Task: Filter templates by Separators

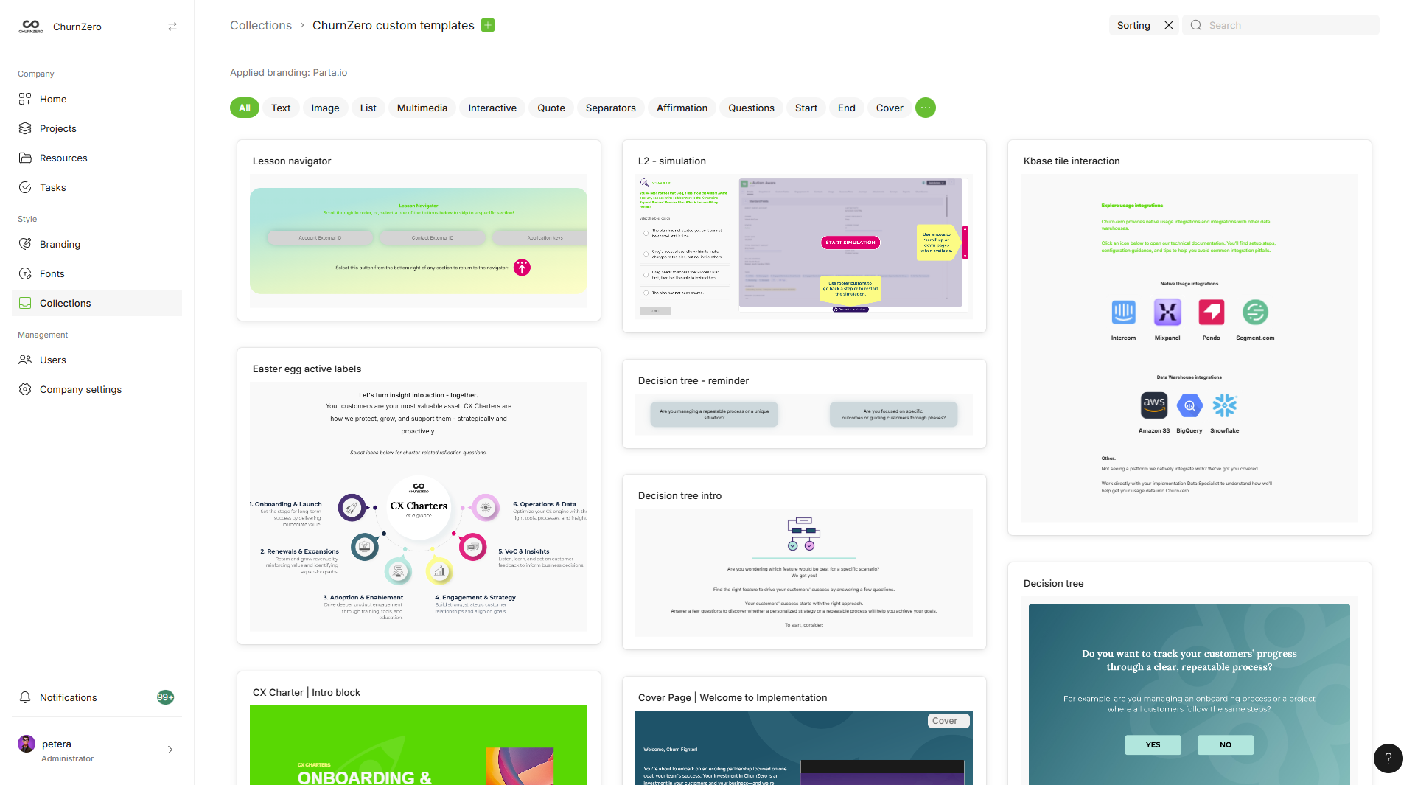Action: (x=611, y=108)
